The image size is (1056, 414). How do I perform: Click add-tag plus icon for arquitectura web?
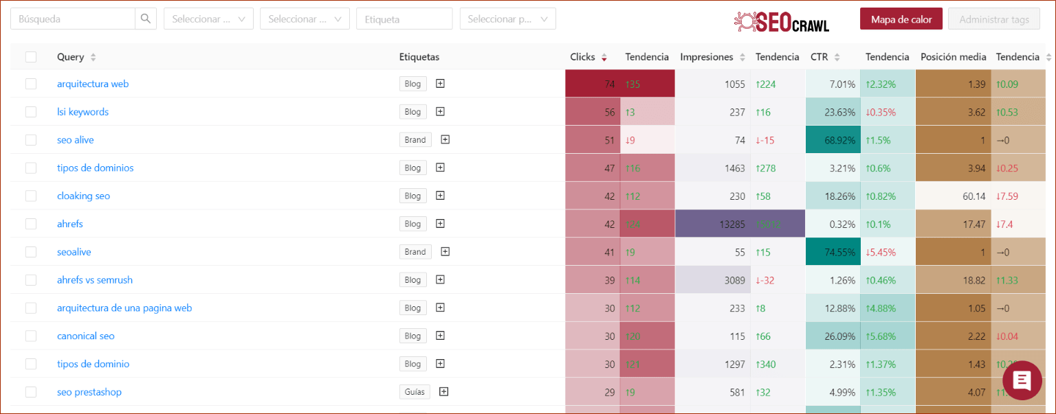click(441, 84)
